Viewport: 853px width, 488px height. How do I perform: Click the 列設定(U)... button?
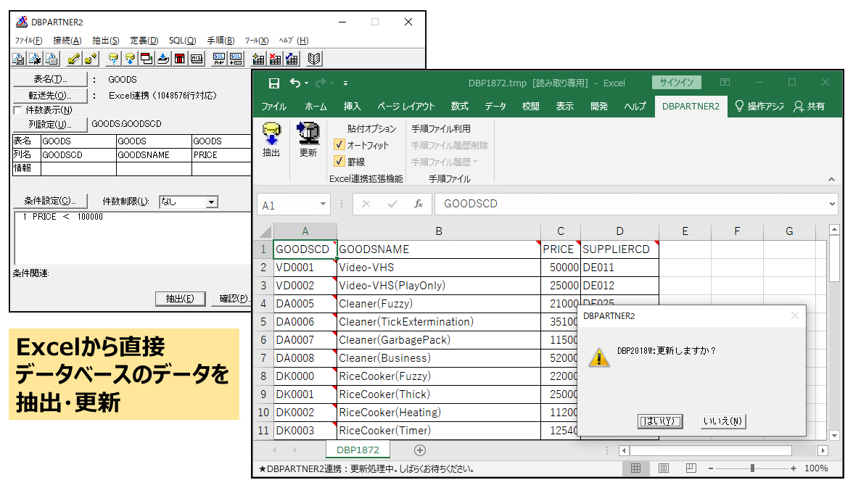(x=50, y=125)
